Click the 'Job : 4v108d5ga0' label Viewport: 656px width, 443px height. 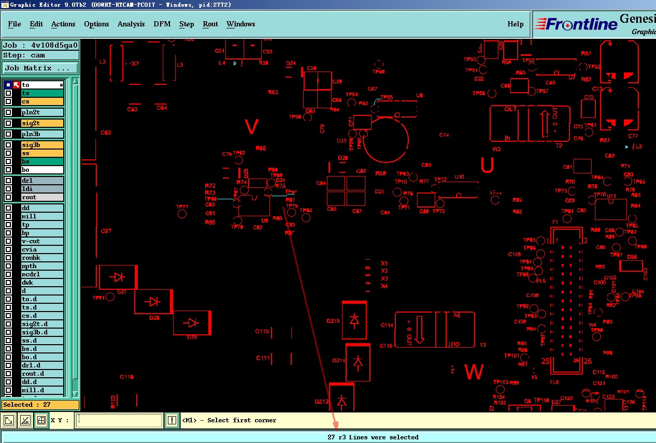click(40, 45)
